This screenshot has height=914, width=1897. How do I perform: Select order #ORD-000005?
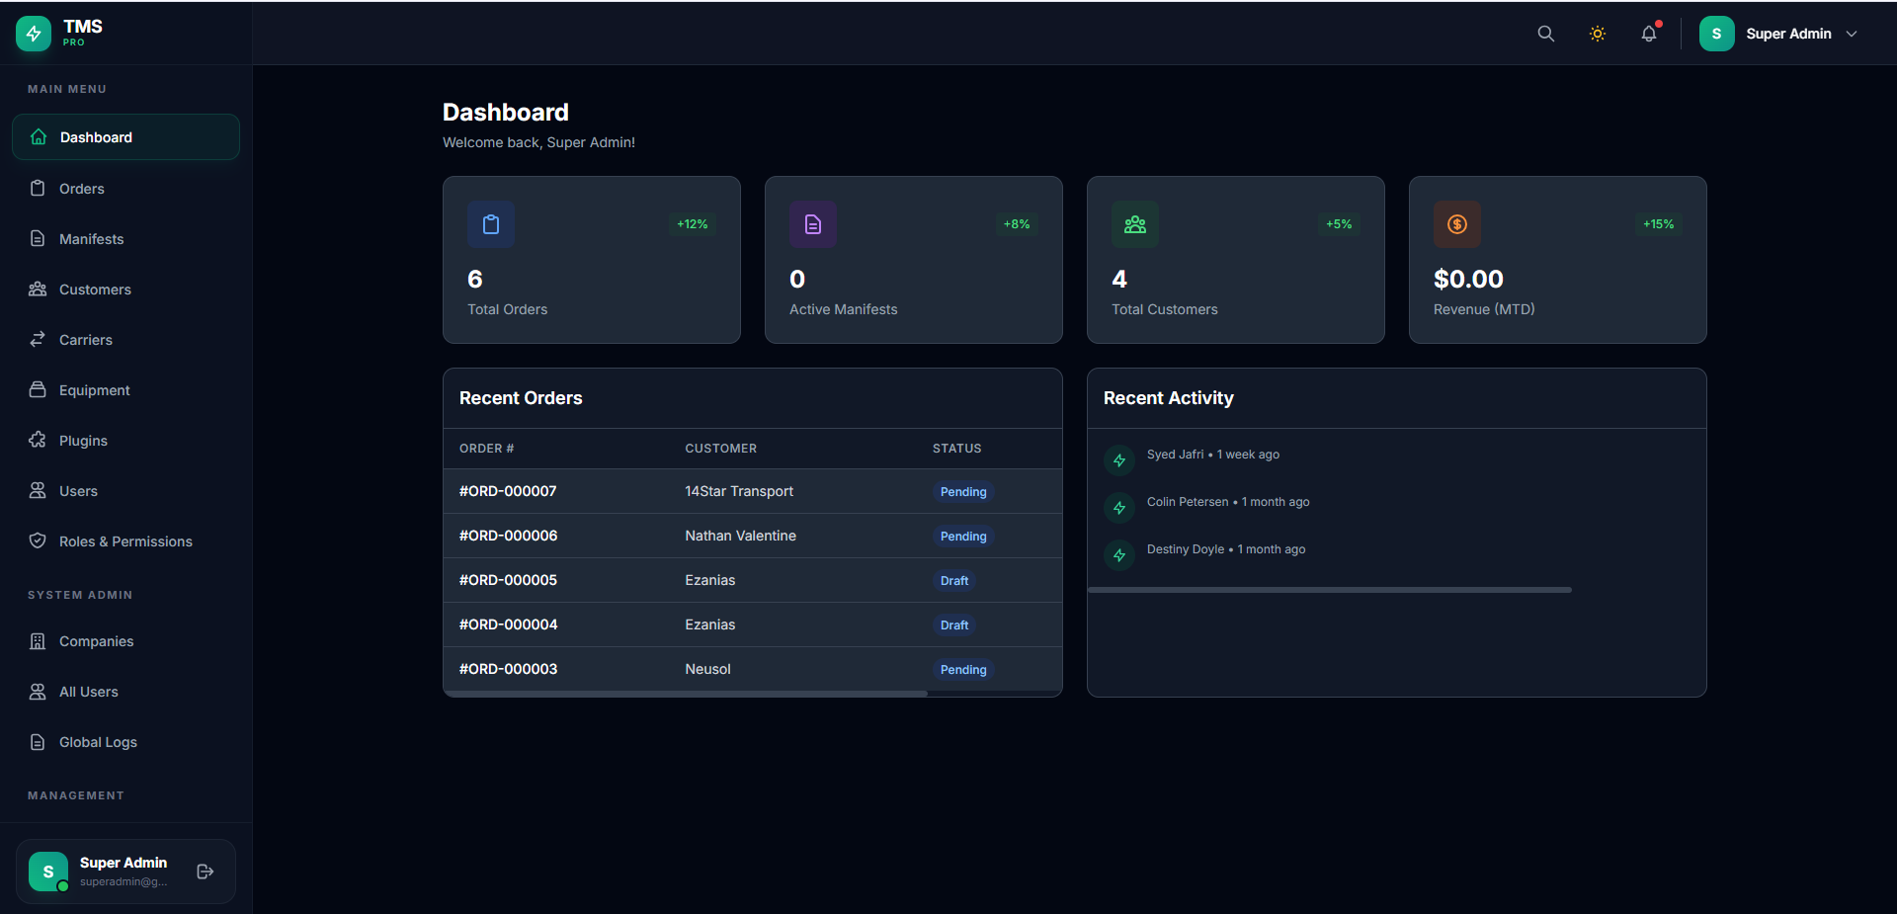(508, 580)
